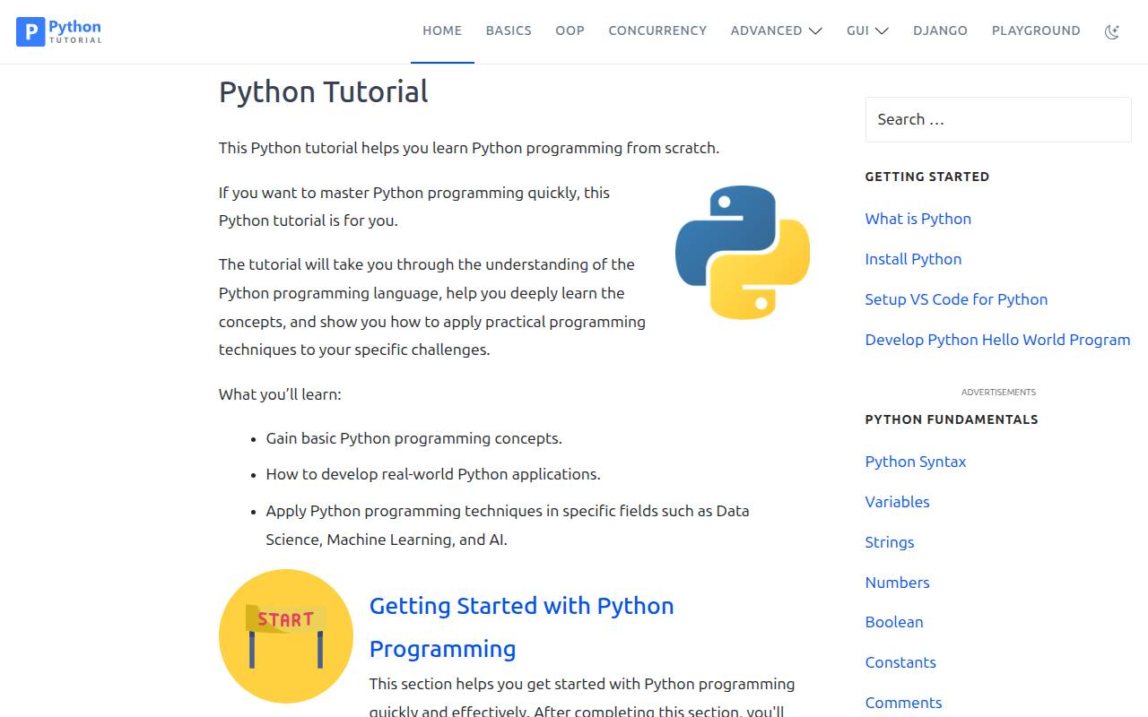1148x717 pixels.
Task: Click the PYTHON FUNDAMENTALS sidebar heading
Action: (x=952, y=419)
